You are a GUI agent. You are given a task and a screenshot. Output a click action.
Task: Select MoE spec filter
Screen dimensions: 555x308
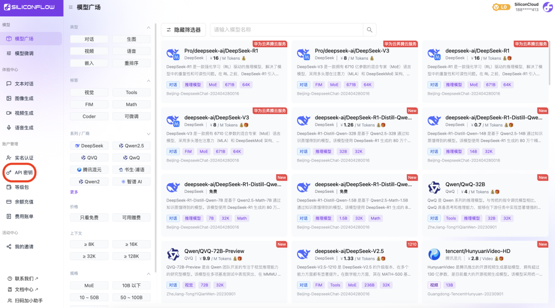coord(89,286)
